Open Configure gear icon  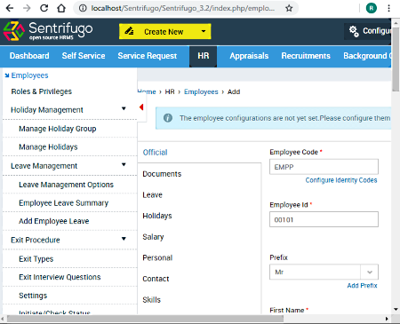pyautogui.click(x=354, y=31)
